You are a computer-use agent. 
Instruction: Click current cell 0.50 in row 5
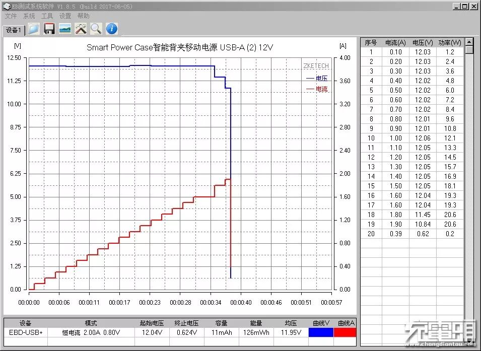pos(396,91)
